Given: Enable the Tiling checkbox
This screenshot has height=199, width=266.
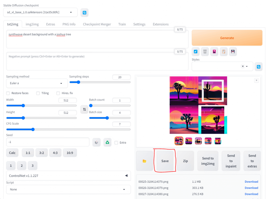Looking at the screenshot, I should coord(38,93).
